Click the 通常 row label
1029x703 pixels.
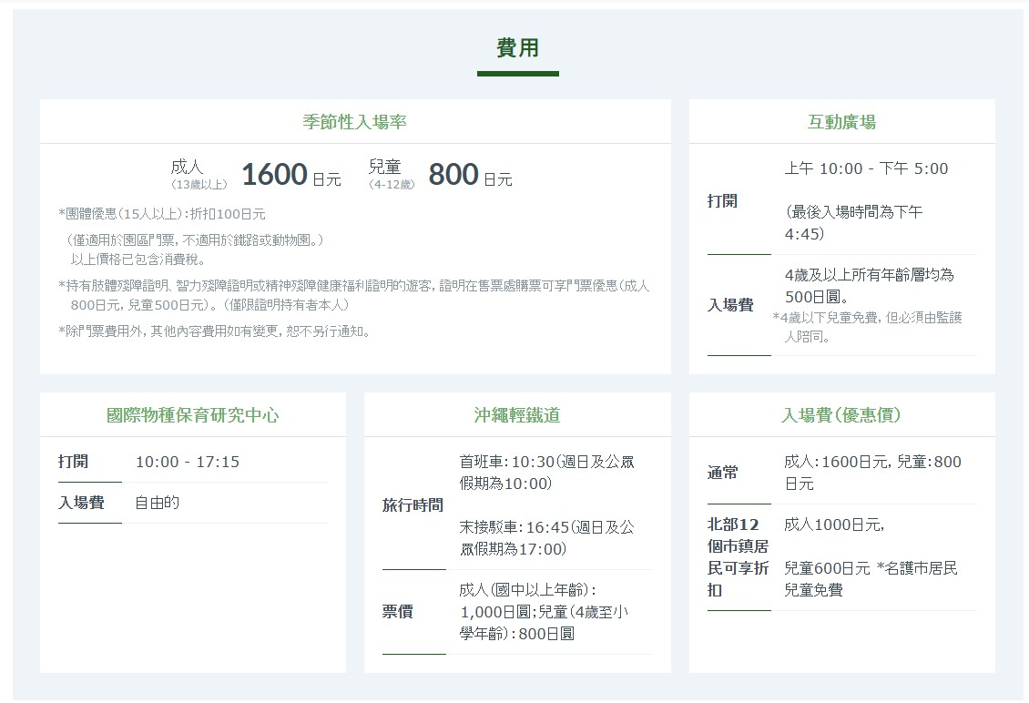pos(722,473)
